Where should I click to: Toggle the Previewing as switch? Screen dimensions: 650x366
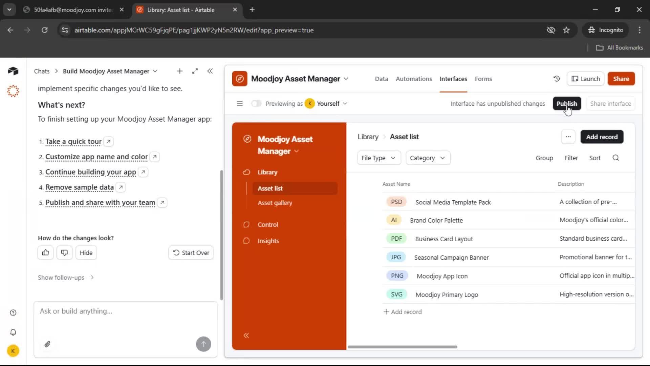click(256, 103)
